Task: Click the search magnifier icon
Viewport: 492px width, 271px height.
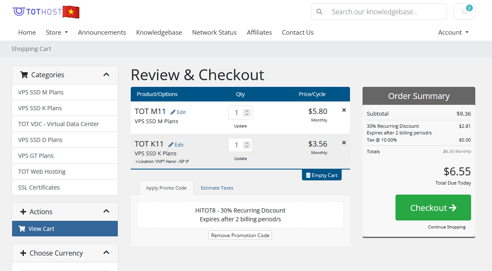Action: (320, 12)
